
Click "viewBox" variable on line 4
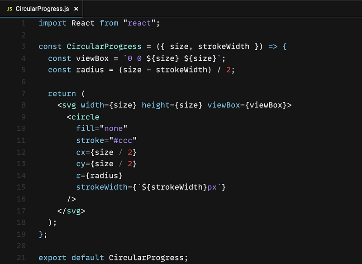coord(92,58)
